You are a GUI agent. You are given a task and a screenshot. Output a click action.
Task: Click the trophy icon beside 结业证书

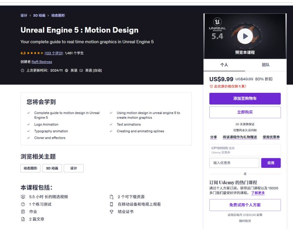coord(112,212)
